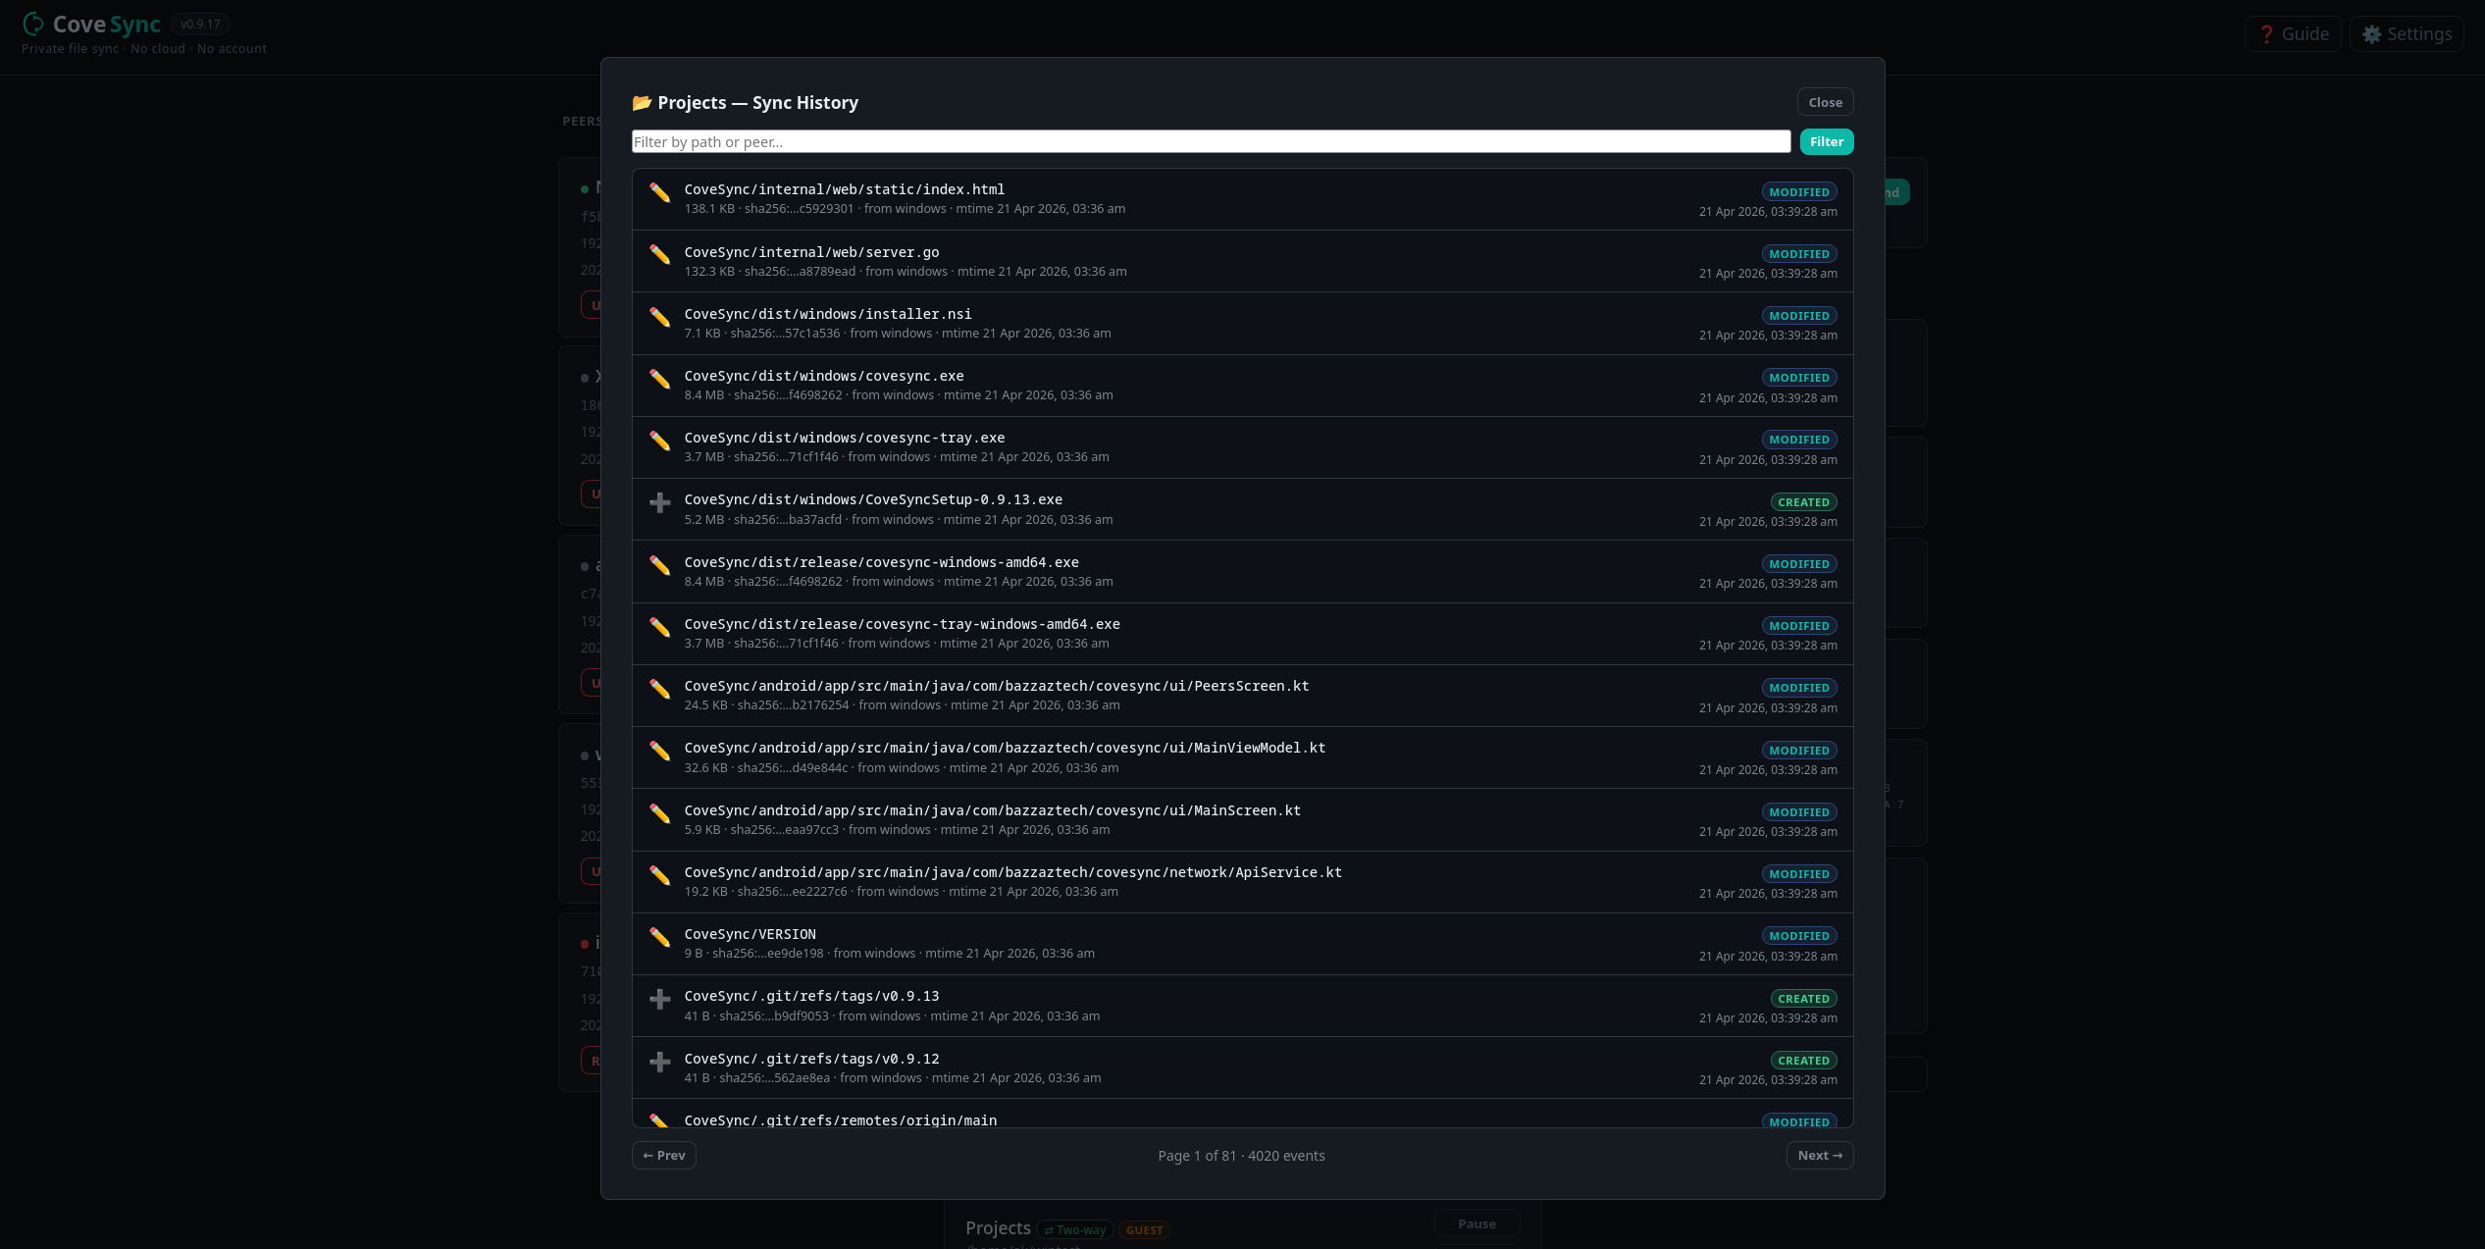This screenshot has height=1249, width=2485.
Task: Click pencil icon for index.html entry
Action: [x=660, y=193]
